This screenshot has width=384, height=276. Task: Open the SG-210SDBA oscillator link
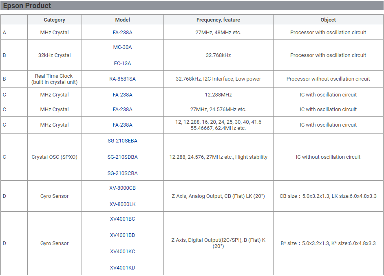point(122,157)
